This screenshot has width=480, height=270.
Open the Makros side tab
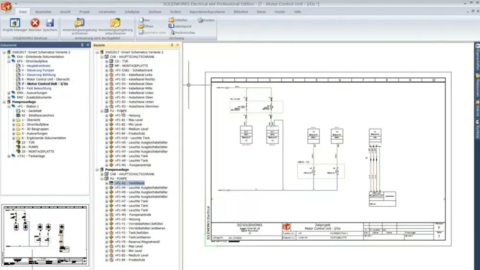click(477, 108)
